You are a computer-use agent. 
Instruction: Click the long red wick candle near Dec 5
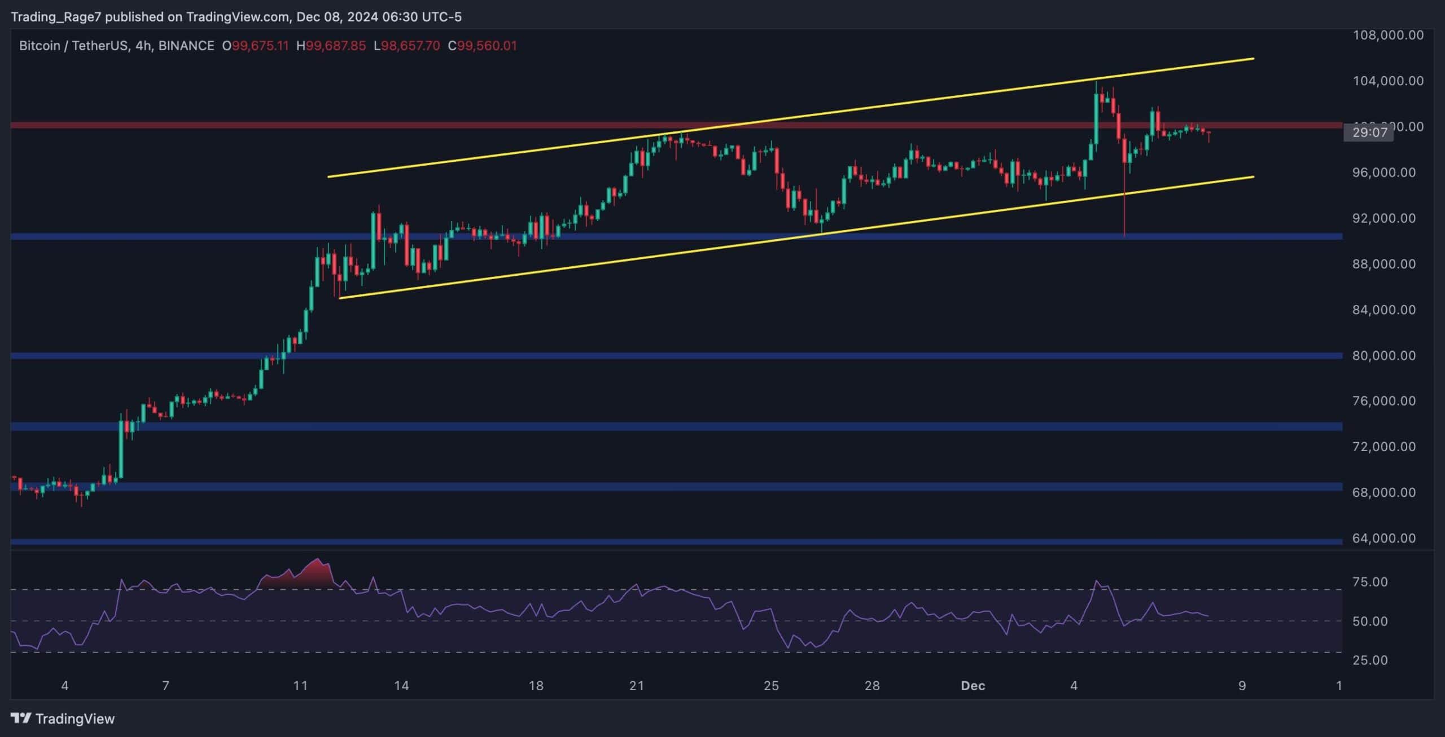pos(1124,186)
